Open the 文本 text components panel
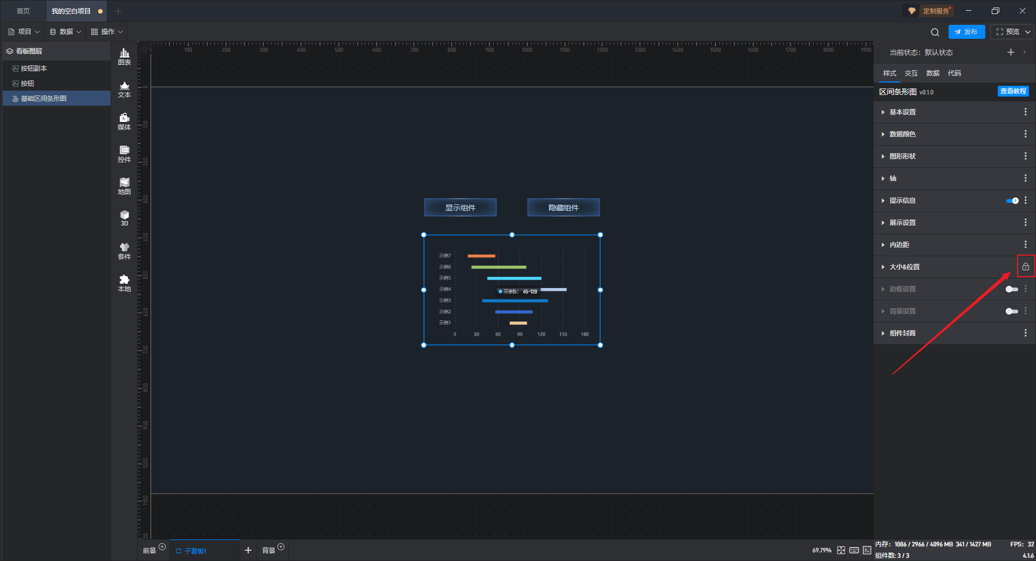This screenshot has width=1036, height=561. click(124, 89)
